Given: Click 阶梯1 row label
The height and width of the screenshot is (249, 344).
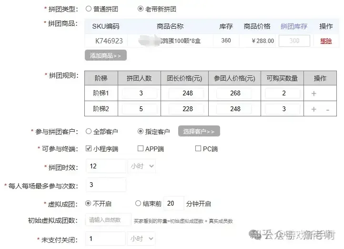Looking at the screenshot, I should coord(101,93).
